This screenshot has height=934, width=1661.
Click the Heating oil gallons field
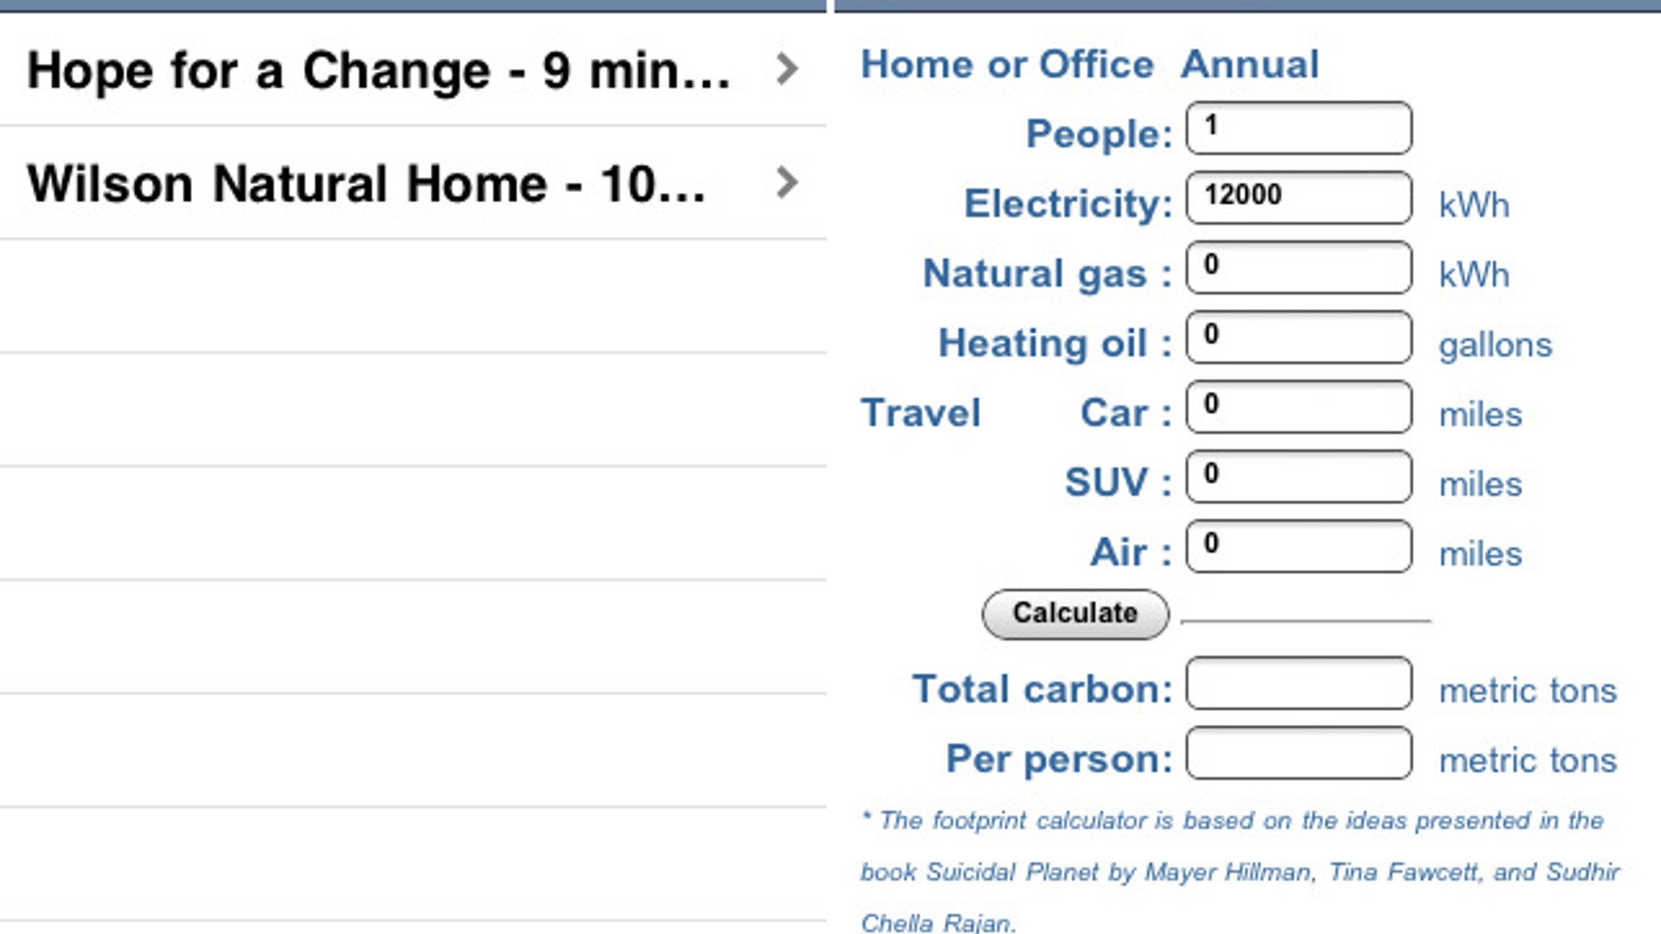[x=1299, y=337]
